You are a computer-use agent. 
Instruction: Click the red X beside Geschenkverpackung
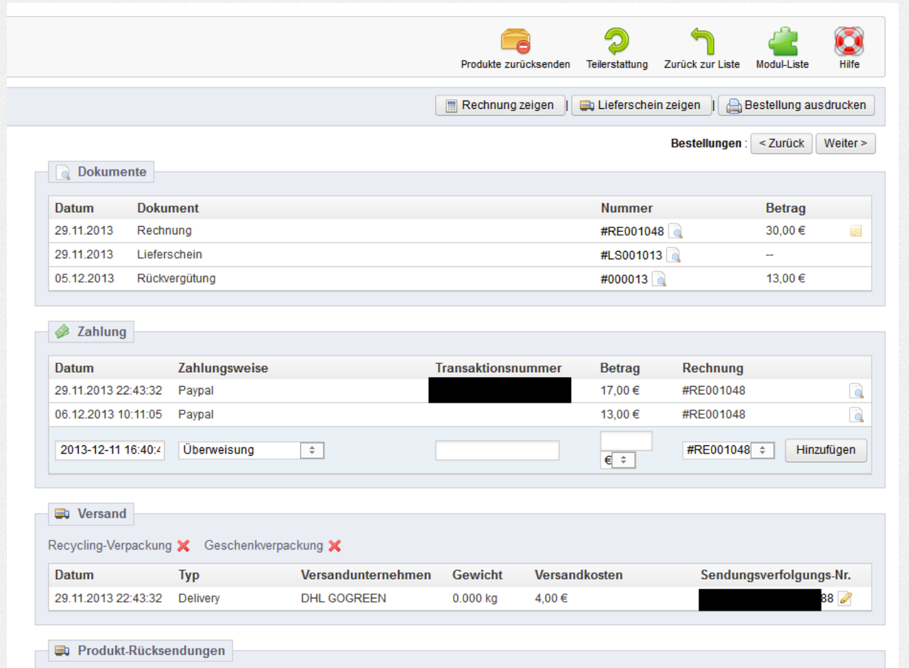point(335,546)
